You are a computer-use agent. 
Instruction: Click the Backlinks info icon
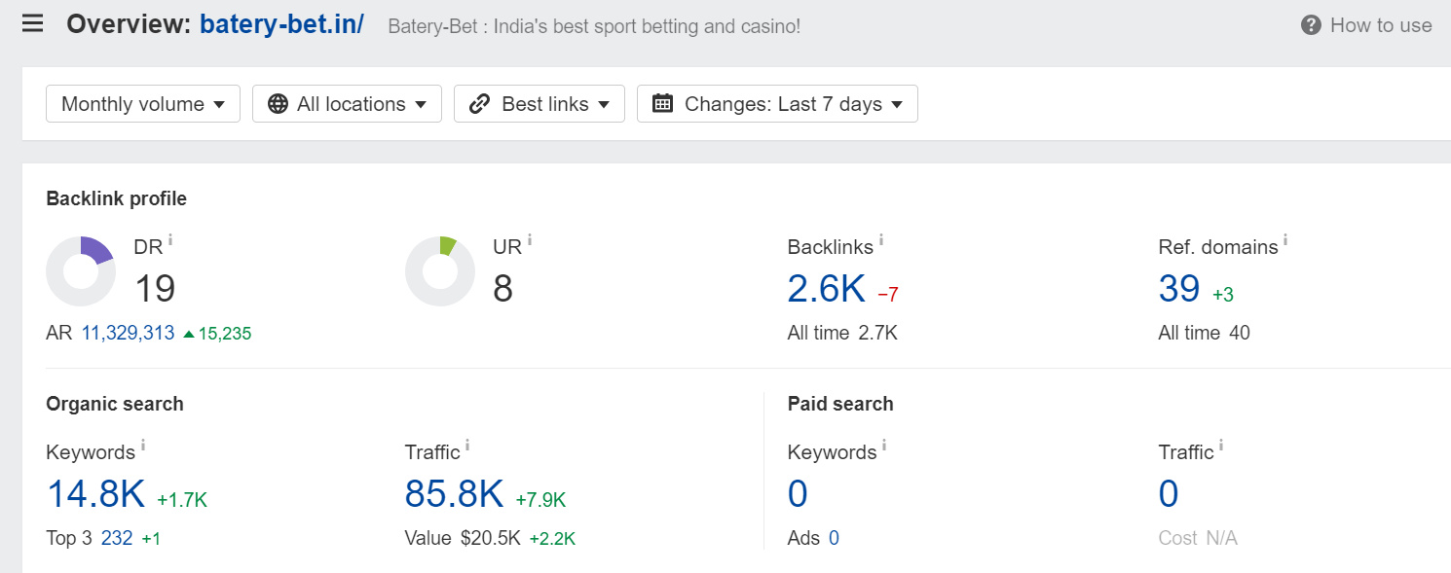click(x=881, y=239)
